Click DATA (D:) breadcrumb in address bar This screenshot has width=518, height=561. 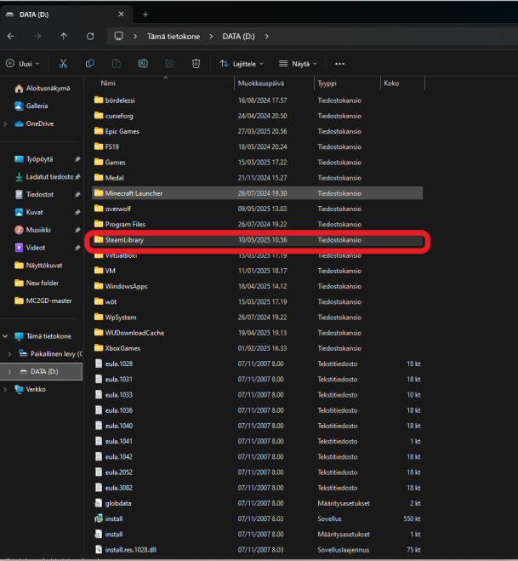tap(238, 36)
